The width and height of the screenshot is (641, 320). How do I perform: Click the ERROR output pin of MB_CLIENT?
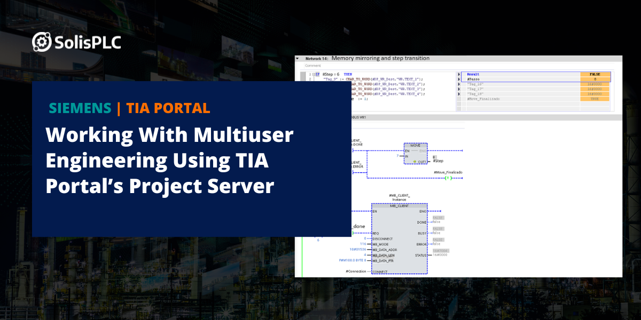tap(422, 243)
